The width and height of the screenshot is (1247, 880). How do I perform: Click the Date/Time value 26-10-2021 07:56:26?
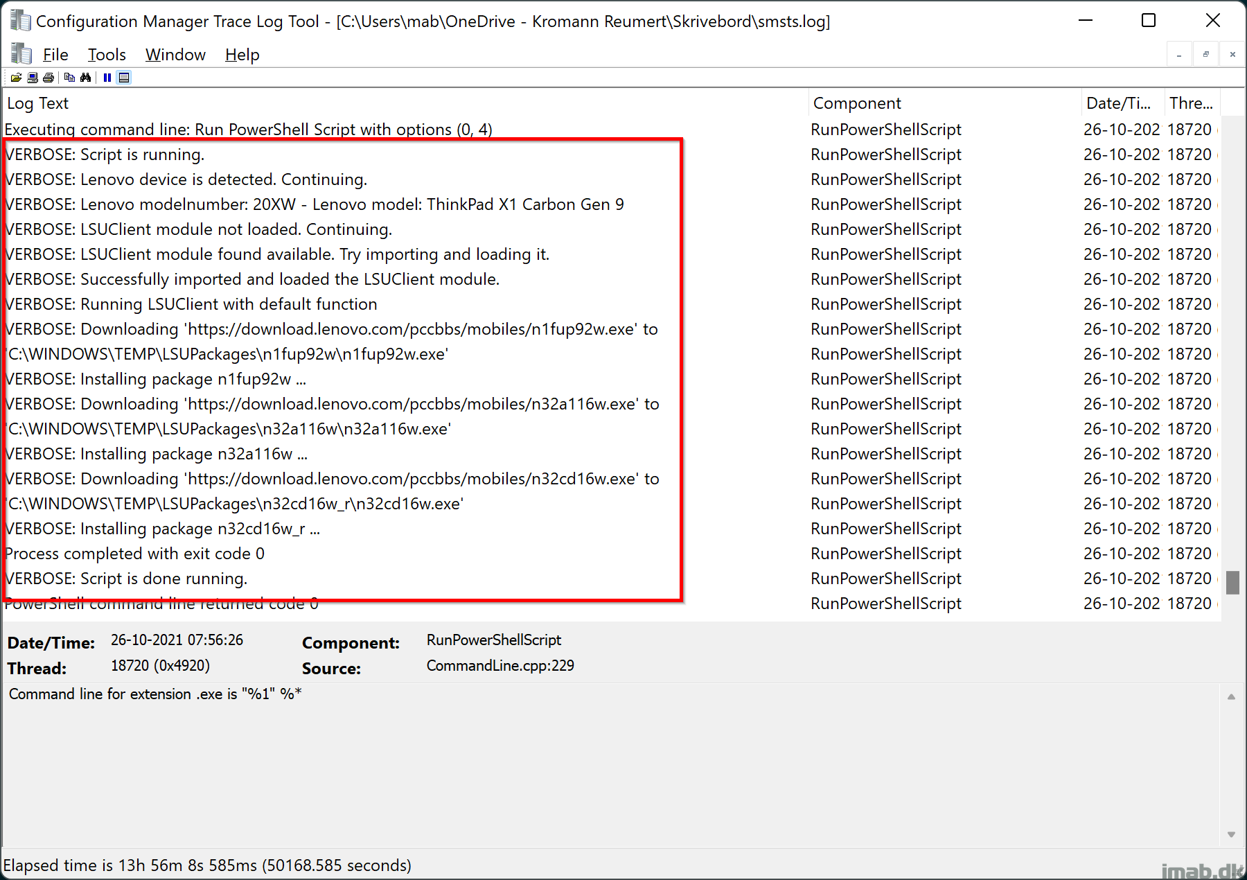[x=177, y=640]
